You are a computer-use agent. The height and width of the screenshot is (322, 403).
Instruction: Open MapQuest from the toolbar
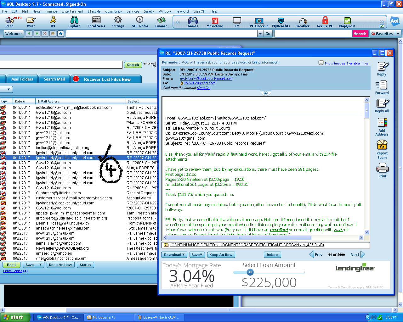coord(346,21)
